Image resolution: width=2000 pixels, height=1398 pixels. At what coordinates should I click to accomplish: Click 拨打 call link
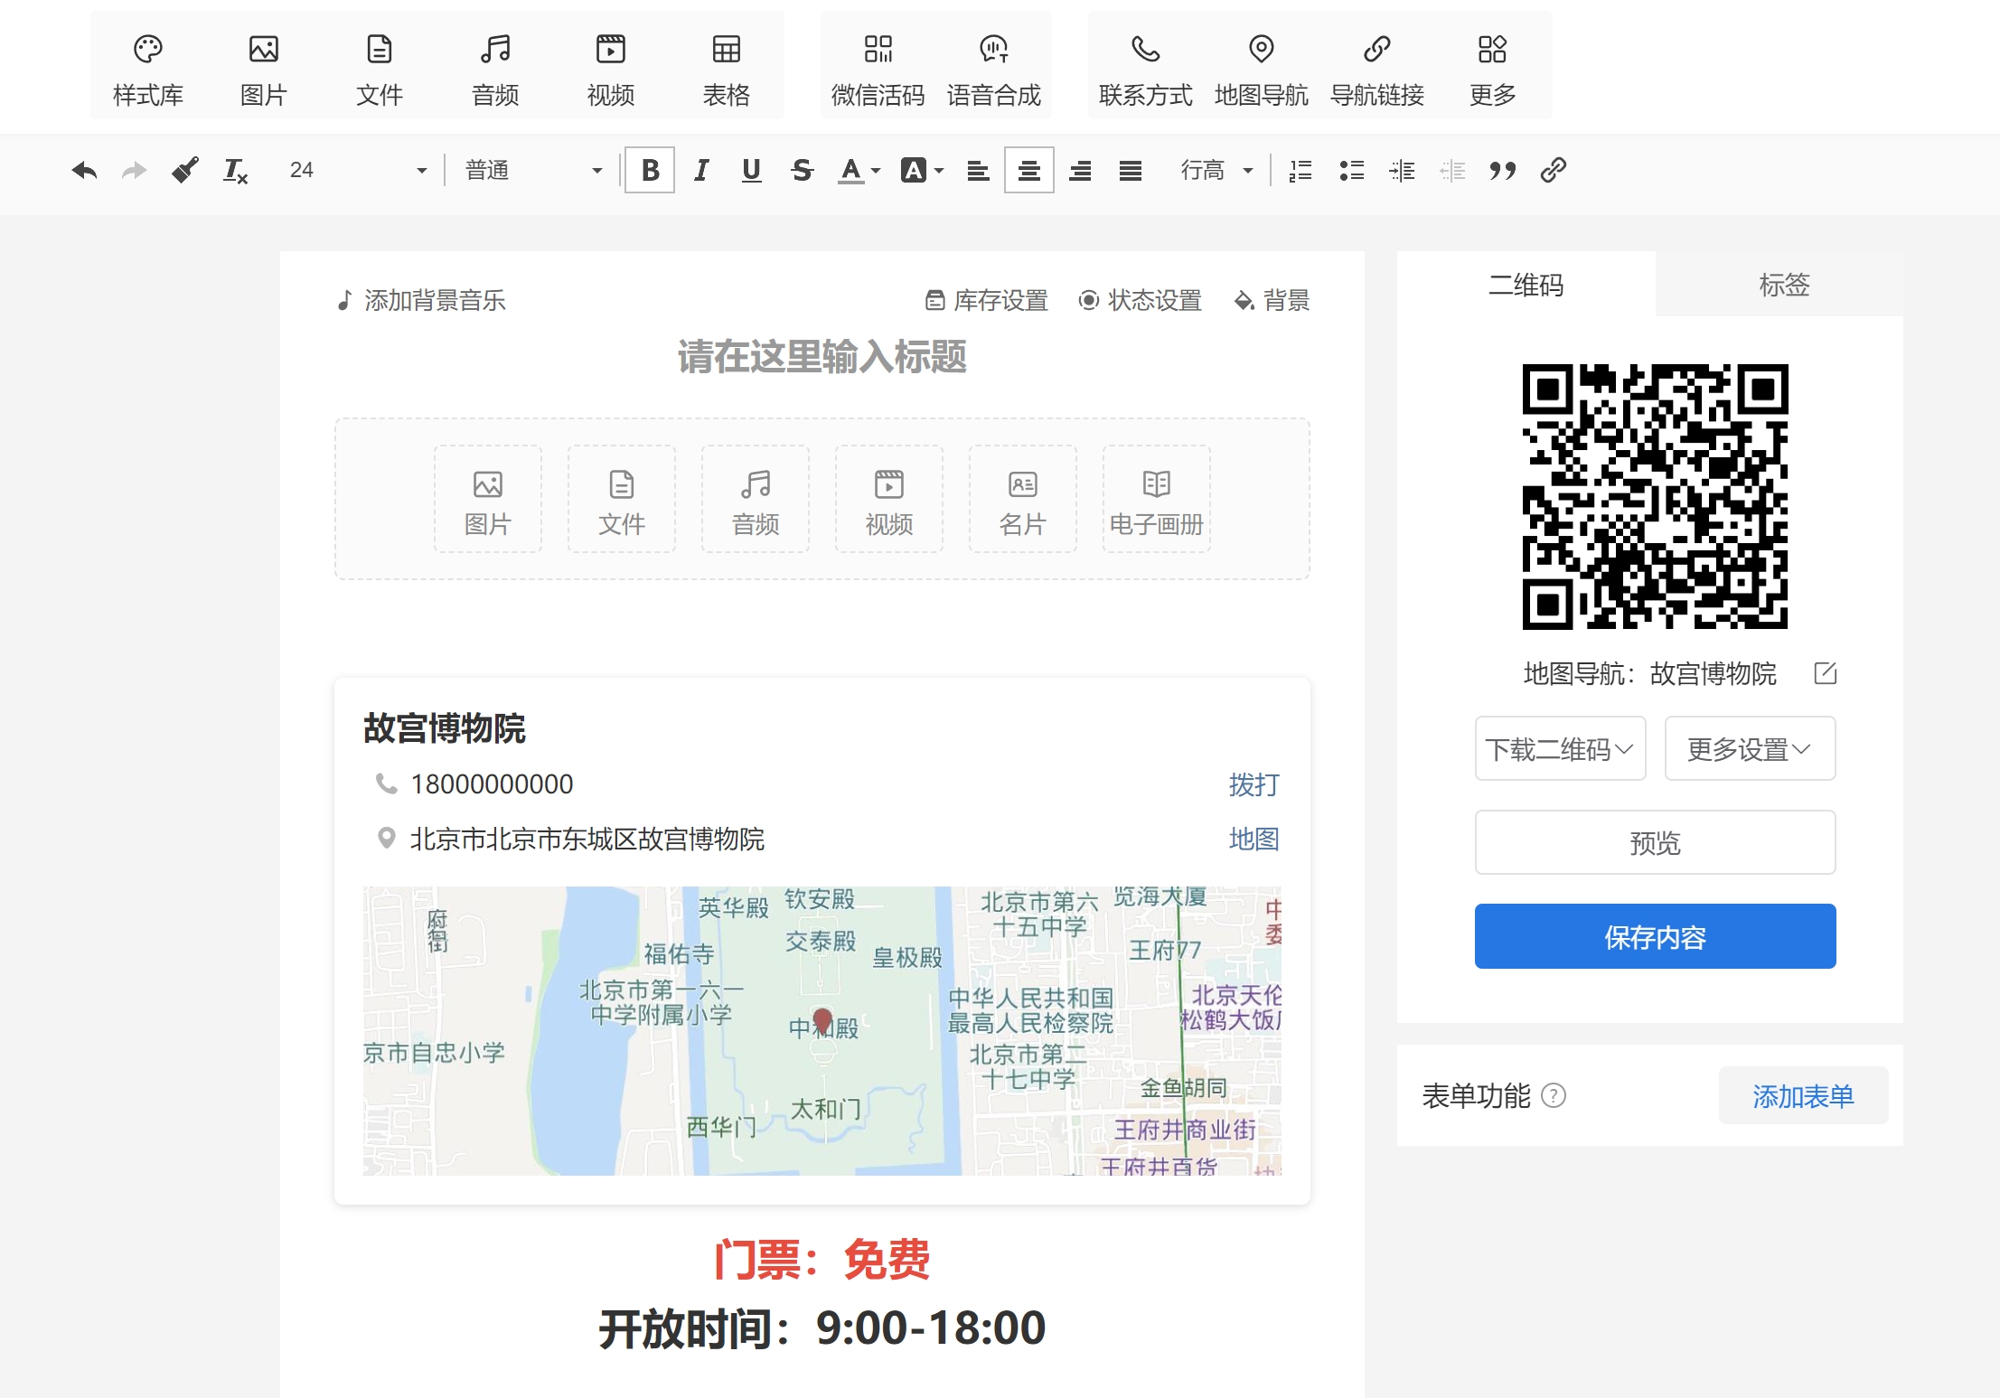pyautogui.click(x=1254, y=784)
